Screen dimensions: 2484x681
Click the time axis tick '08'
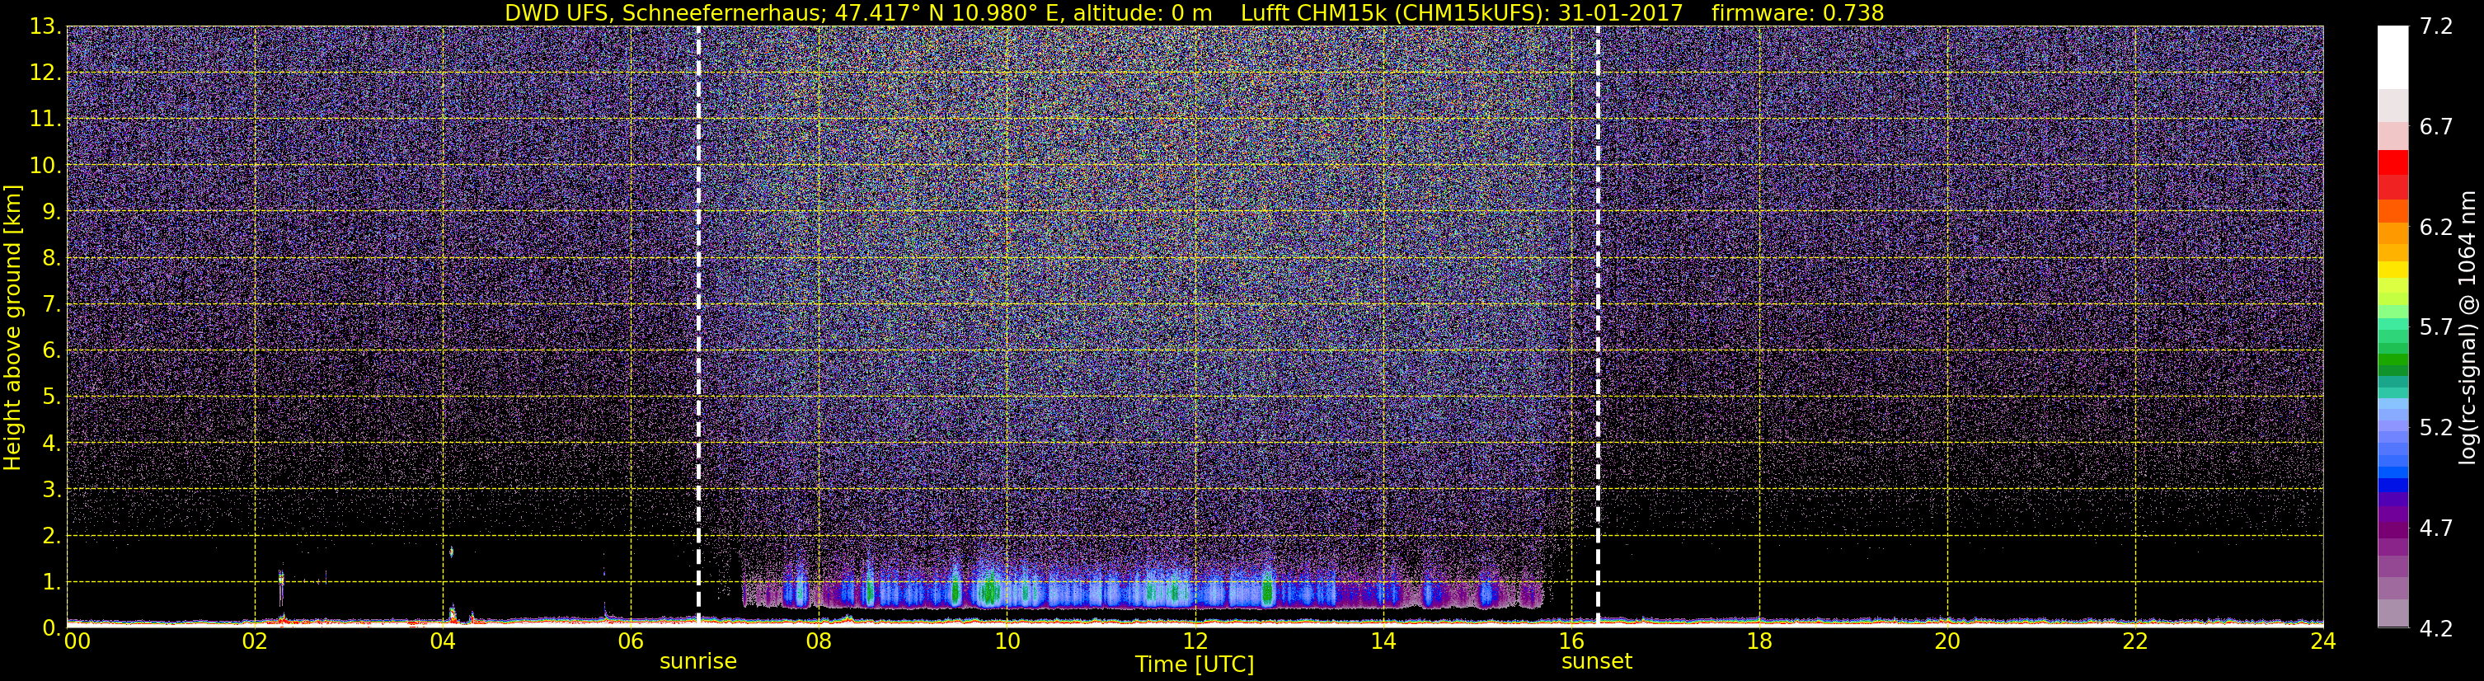coord(819,642)
